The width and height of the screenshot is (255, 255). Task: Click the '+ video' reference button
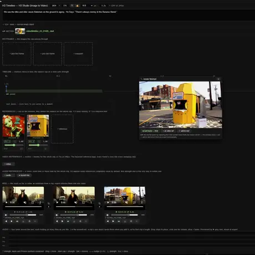(x=8, y=164)
